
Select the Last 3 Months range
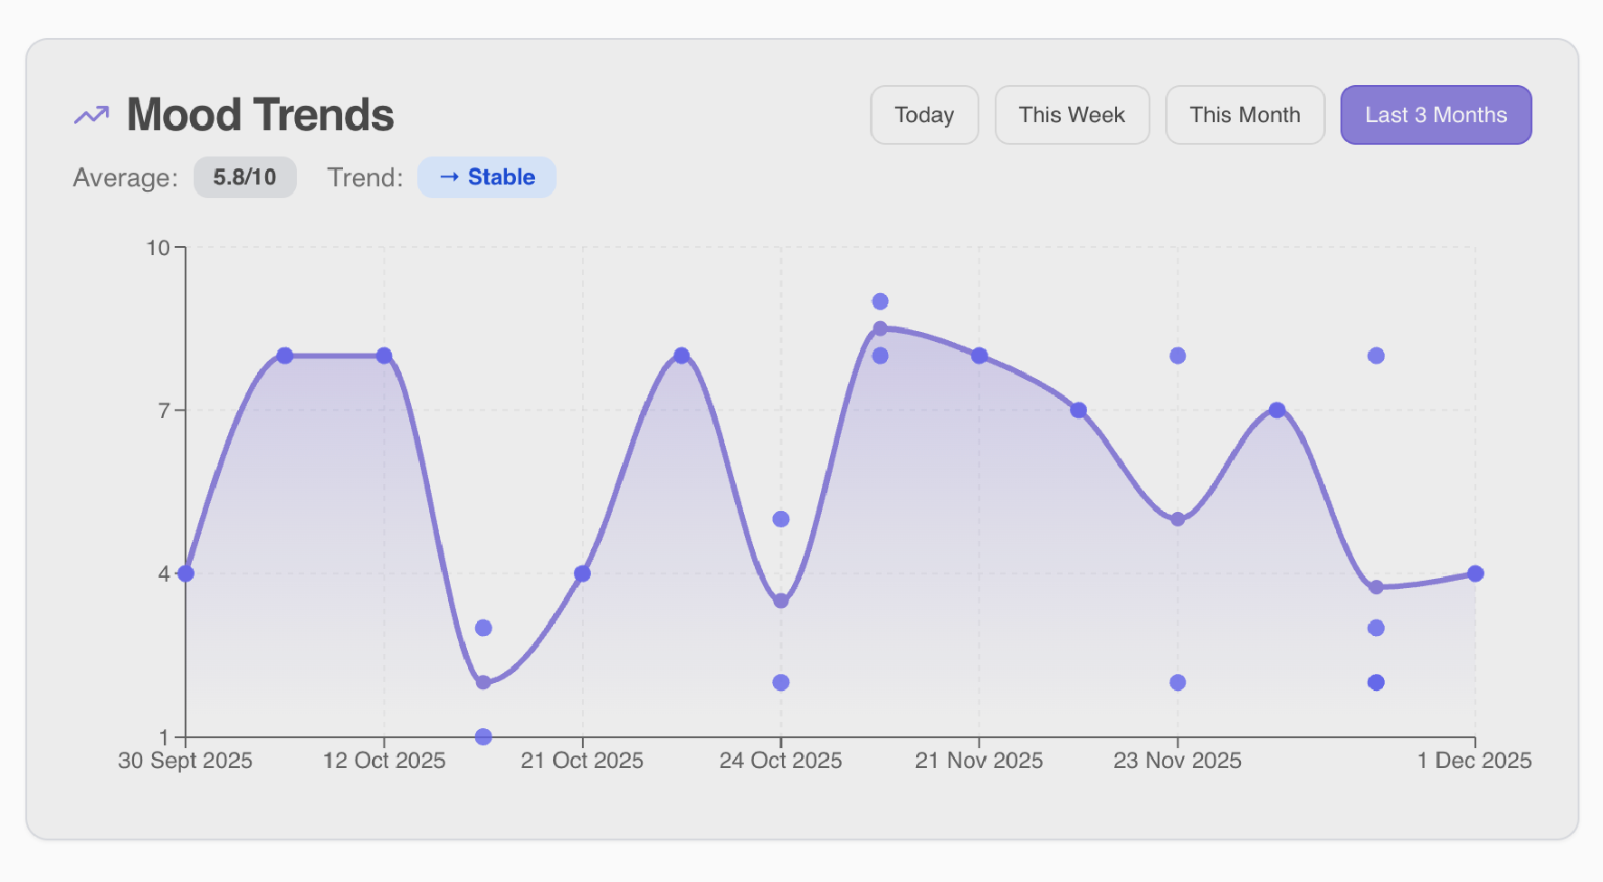1436,115
